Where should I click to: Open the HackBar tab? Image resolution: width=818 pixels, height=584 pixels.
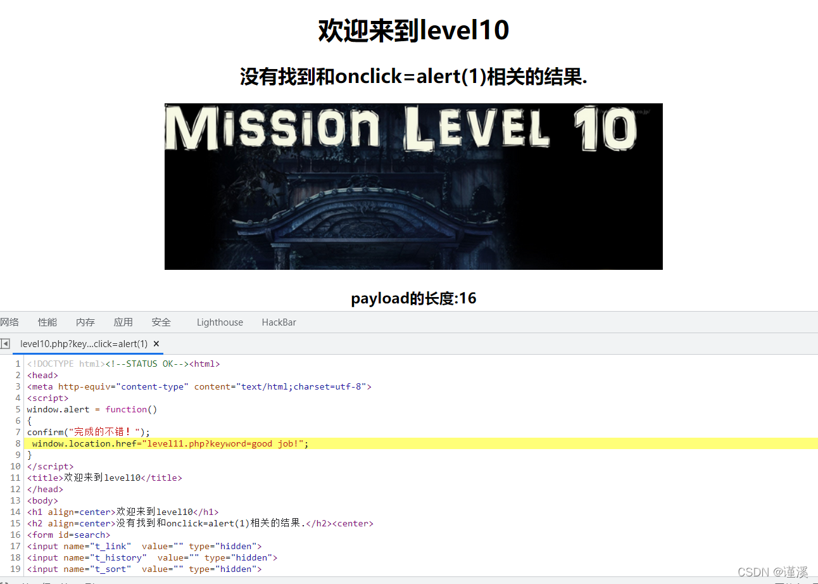(x=279, y=322)
